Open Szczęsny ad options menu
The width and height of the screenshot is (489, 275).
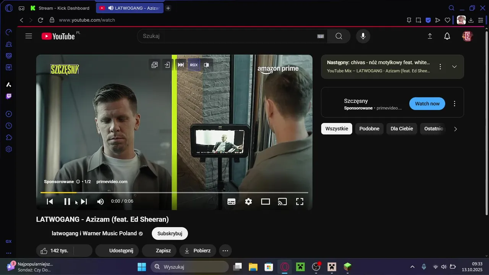[455, 104]
